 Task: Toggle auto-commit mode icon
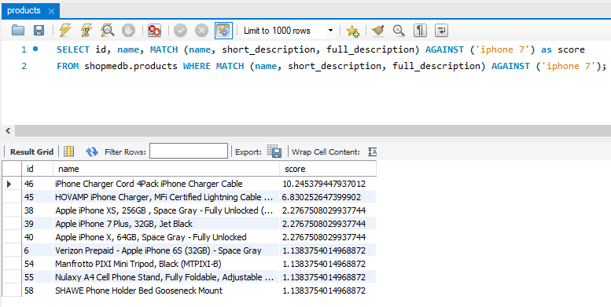point(223,31)
